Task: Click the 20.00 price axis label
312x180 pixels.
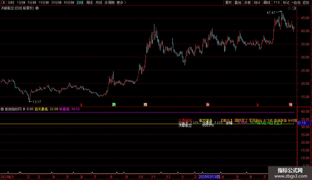Action: (x=305, y=84)
